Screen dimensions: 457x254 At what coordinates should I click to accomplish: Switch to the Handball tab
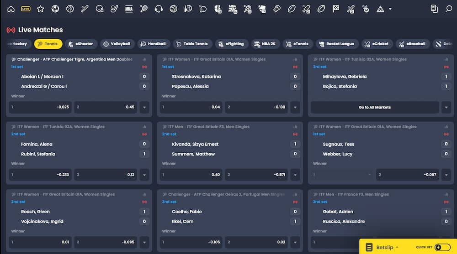[x=153, y=44]
